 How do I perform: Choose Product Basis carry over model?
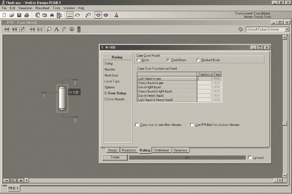point(198,60)
